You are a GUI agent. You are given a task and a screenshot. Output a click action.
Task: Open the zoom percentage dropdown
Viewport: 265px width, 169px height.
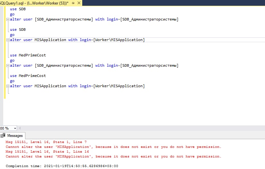pos(15,128)
